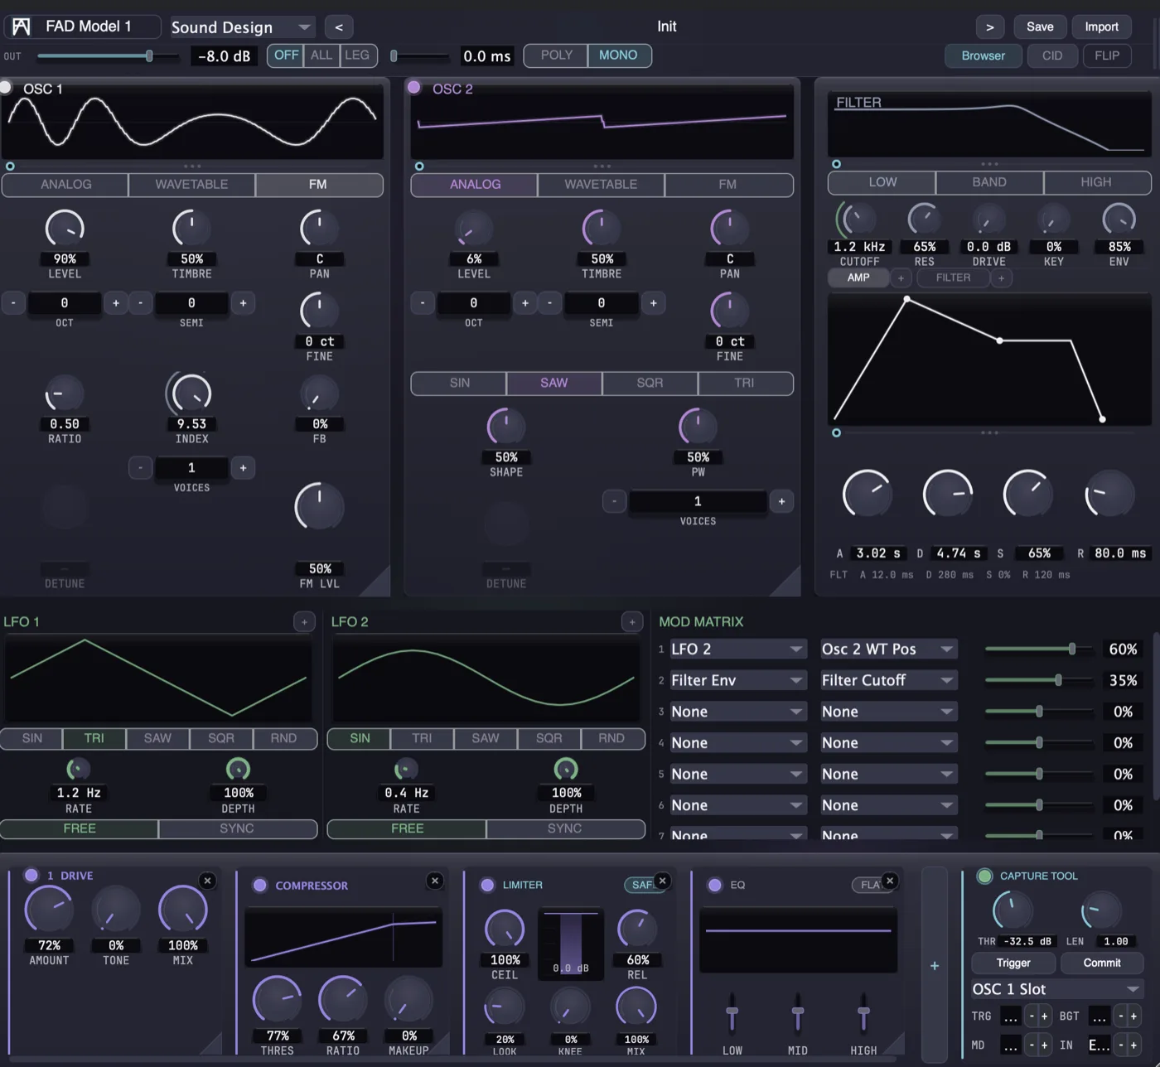Click the Compressor Ratio knob
This screenshot has height=1067, width=1160.
click(x=342, y=1000)
